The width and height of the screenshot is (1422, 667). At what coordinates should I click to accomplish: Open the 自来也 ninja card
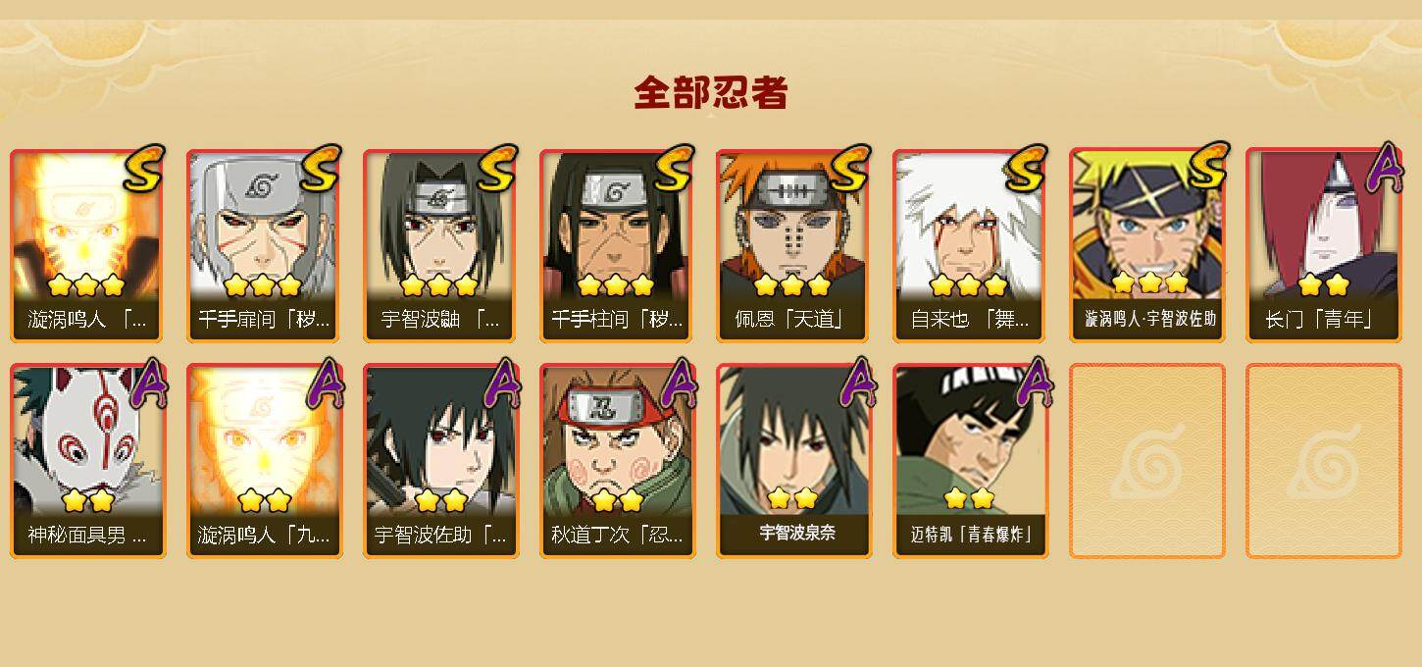pyautogui.click(x=970, y=245)
